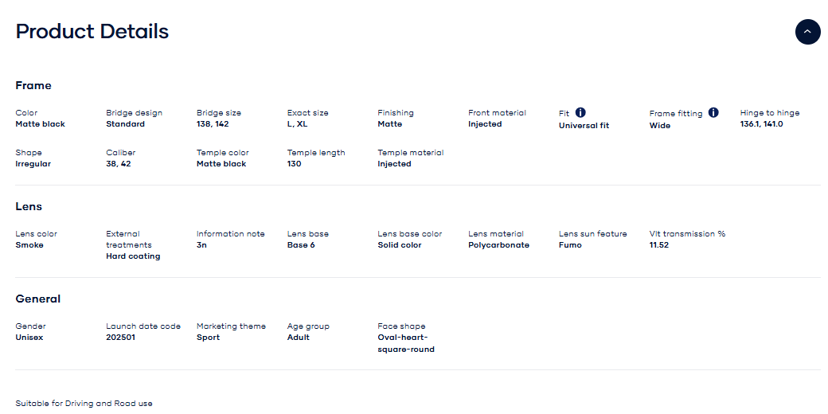This screenshot has height=414, width=828.
Task: Click the Launch date code 202501
Action: tap(123, 338)
